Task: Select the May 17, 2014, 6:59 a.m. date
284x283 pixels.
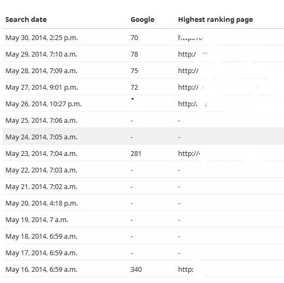Action: [x=42, y=253]
